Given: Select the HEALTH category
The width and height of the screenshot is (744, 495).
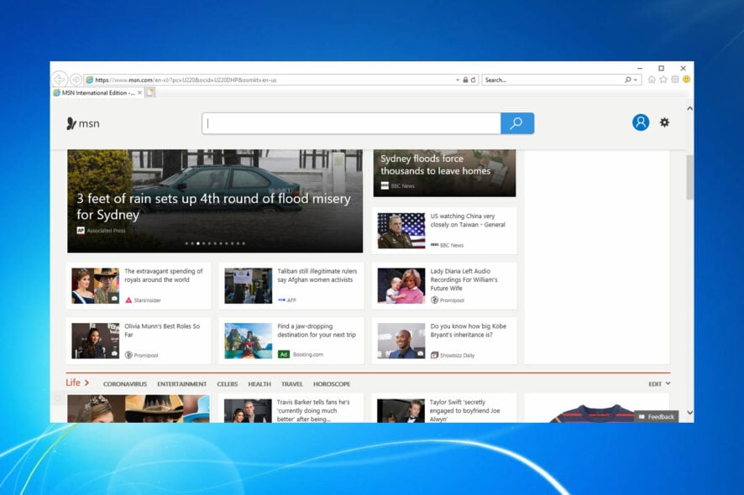Looking at the screenshot, I should point(259,384).
